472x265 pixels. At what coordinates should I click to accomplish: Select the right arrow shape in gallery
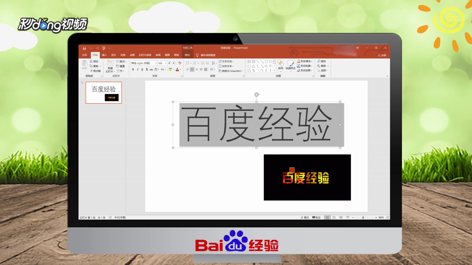pos(266,66)
